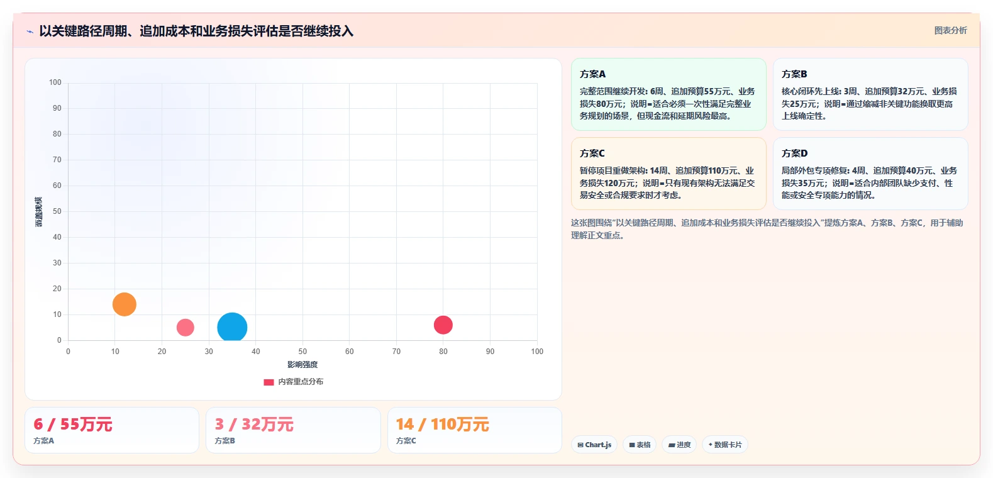Click the bar icon inside the 进度 tag
This screenshot has height=478, width=993.
pyautogui.click(x=672, y=445)
